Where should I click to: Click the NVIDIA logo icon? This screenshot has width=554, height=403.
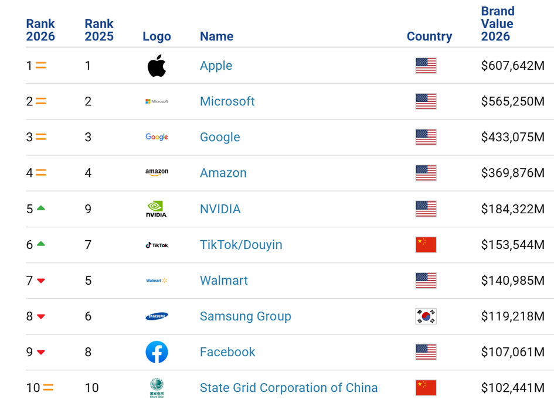pyautogui.click(x=157, y=209)
